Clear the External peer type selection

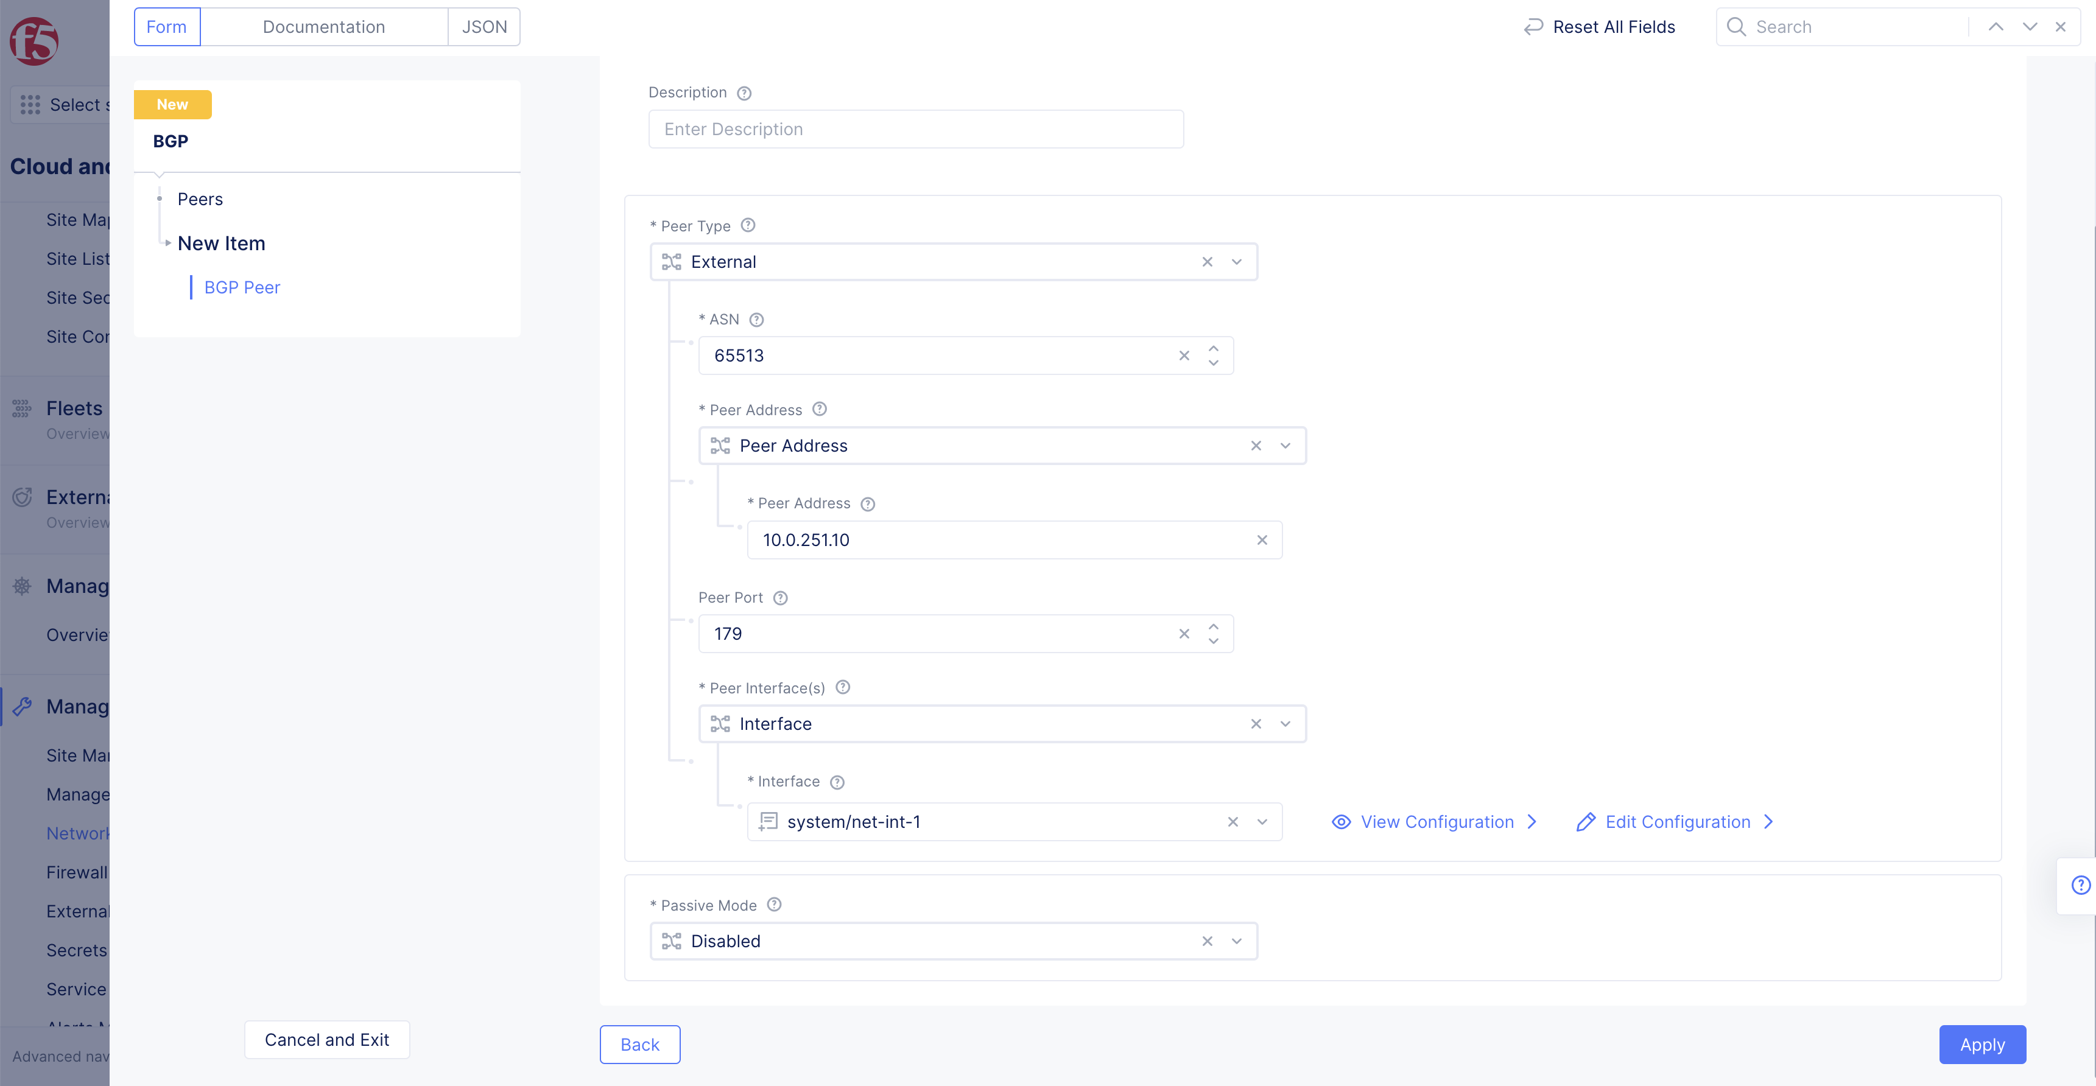pyautogui.click(x=1207, y=262)
